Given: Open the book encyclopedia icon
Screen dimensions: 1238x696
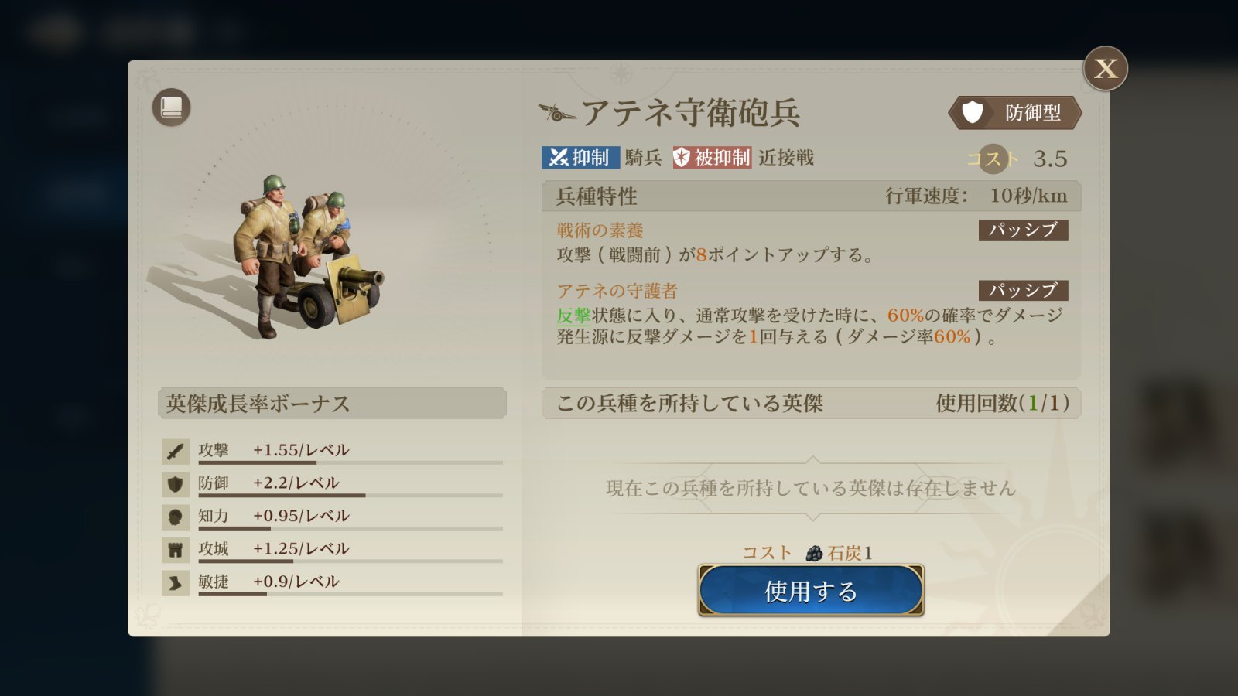Looking at the screenshot, I should [x=171, y=107].
